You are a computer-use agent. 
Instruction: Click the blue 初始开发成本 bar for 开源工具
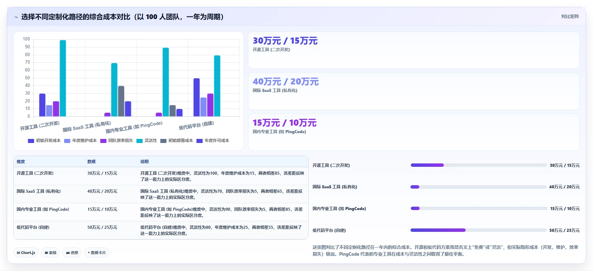tap(42, 105)
